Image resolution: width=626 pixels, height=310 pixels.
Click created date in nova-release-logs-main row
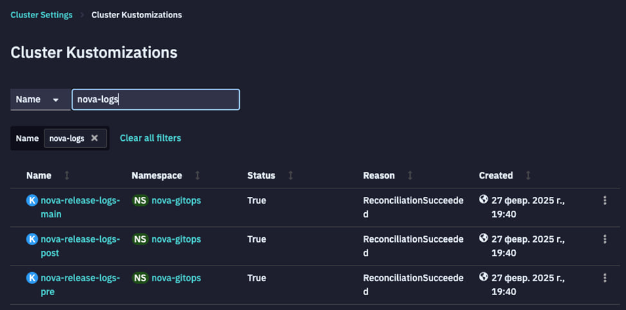tap(528, 207)
